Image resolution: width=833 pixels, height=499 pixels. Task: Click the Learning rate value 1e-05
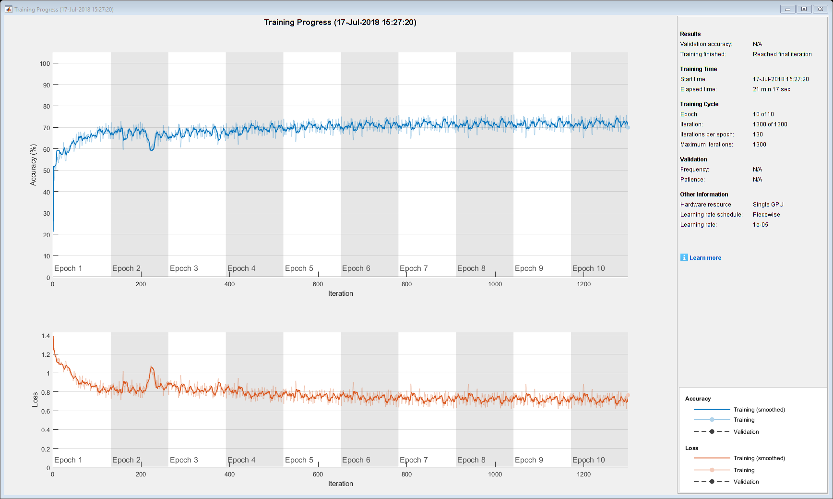760,225
